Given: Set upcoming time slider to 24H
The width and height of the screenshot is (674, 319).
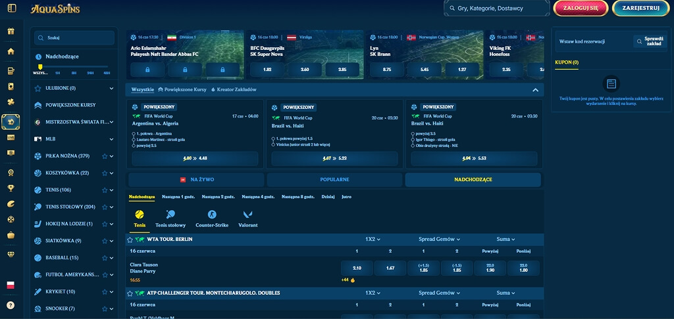Looking at the screenshot, I should tap(90, 73).
